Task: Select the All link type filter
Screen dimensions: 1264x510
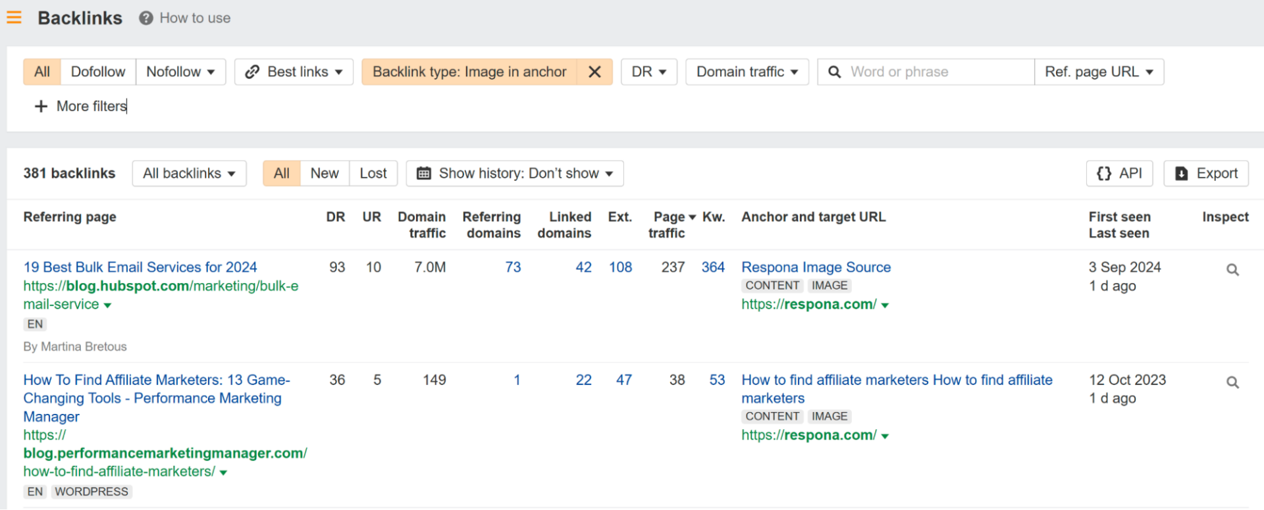Action: pos(42,72)
